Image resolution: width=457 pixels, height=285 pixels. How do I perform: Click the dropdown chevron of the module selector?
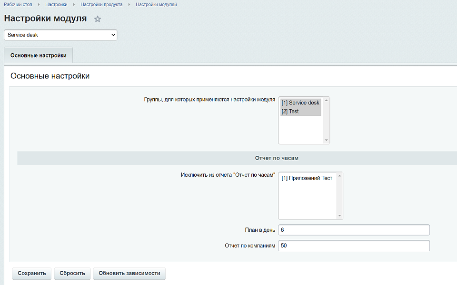tap(113, 35)
